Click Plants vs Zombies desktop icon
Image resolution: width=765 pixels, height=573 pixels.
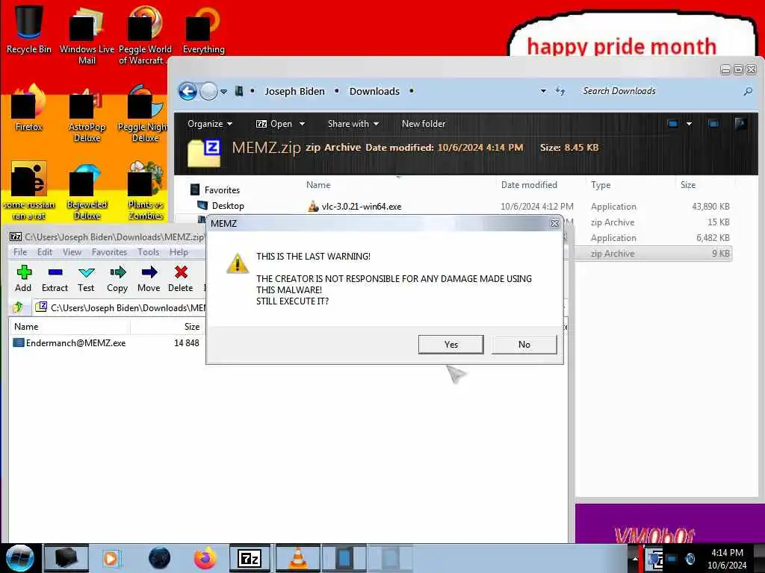(x=146, y=191)
